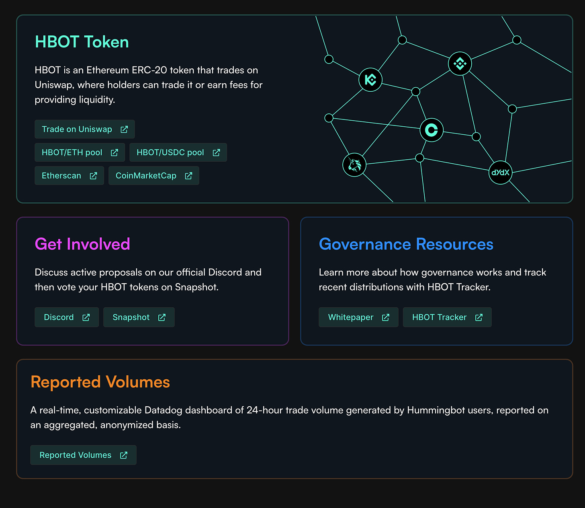
Task: Click the external-link icon next to CoinMarketCap
Action: (x=188, y=175)
